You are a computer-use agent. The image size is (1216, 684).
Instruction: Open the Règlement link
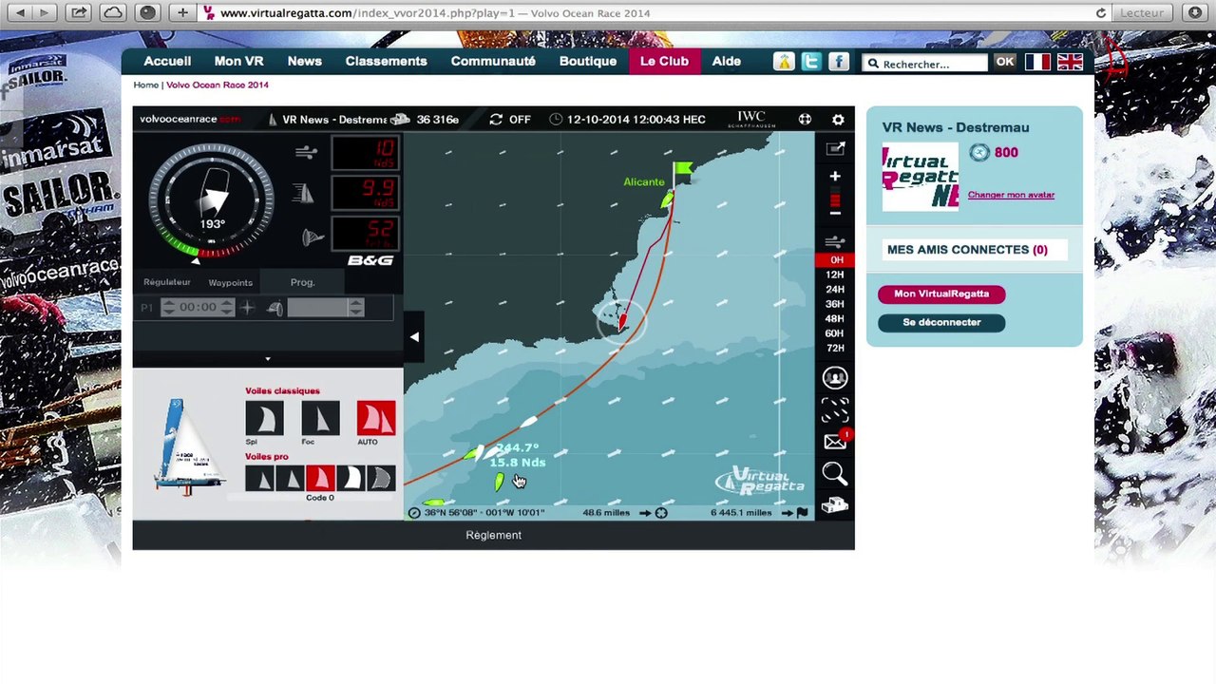(x=493, y=535)
